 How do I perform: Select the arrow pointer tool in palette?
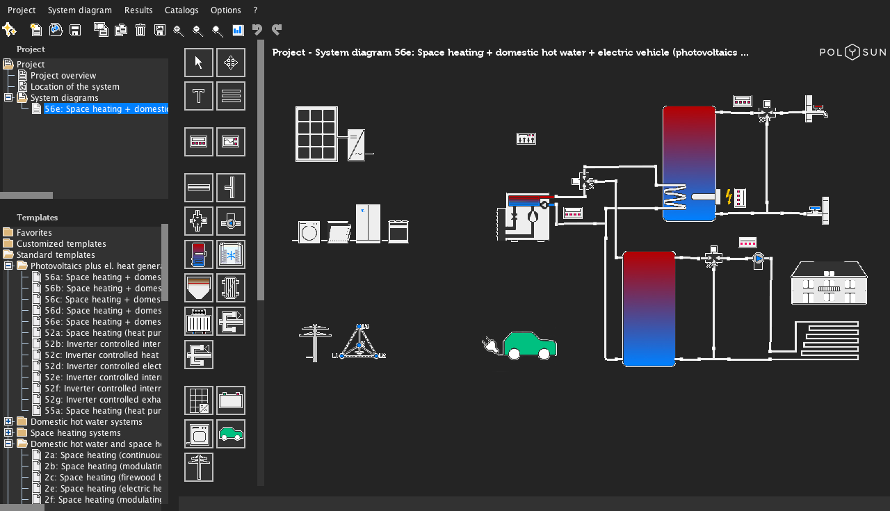tap(199, 63)
